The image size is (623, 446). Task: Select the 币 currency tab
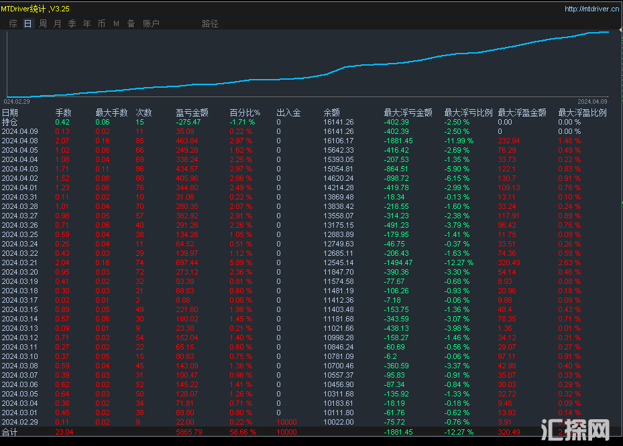point(101,23)
